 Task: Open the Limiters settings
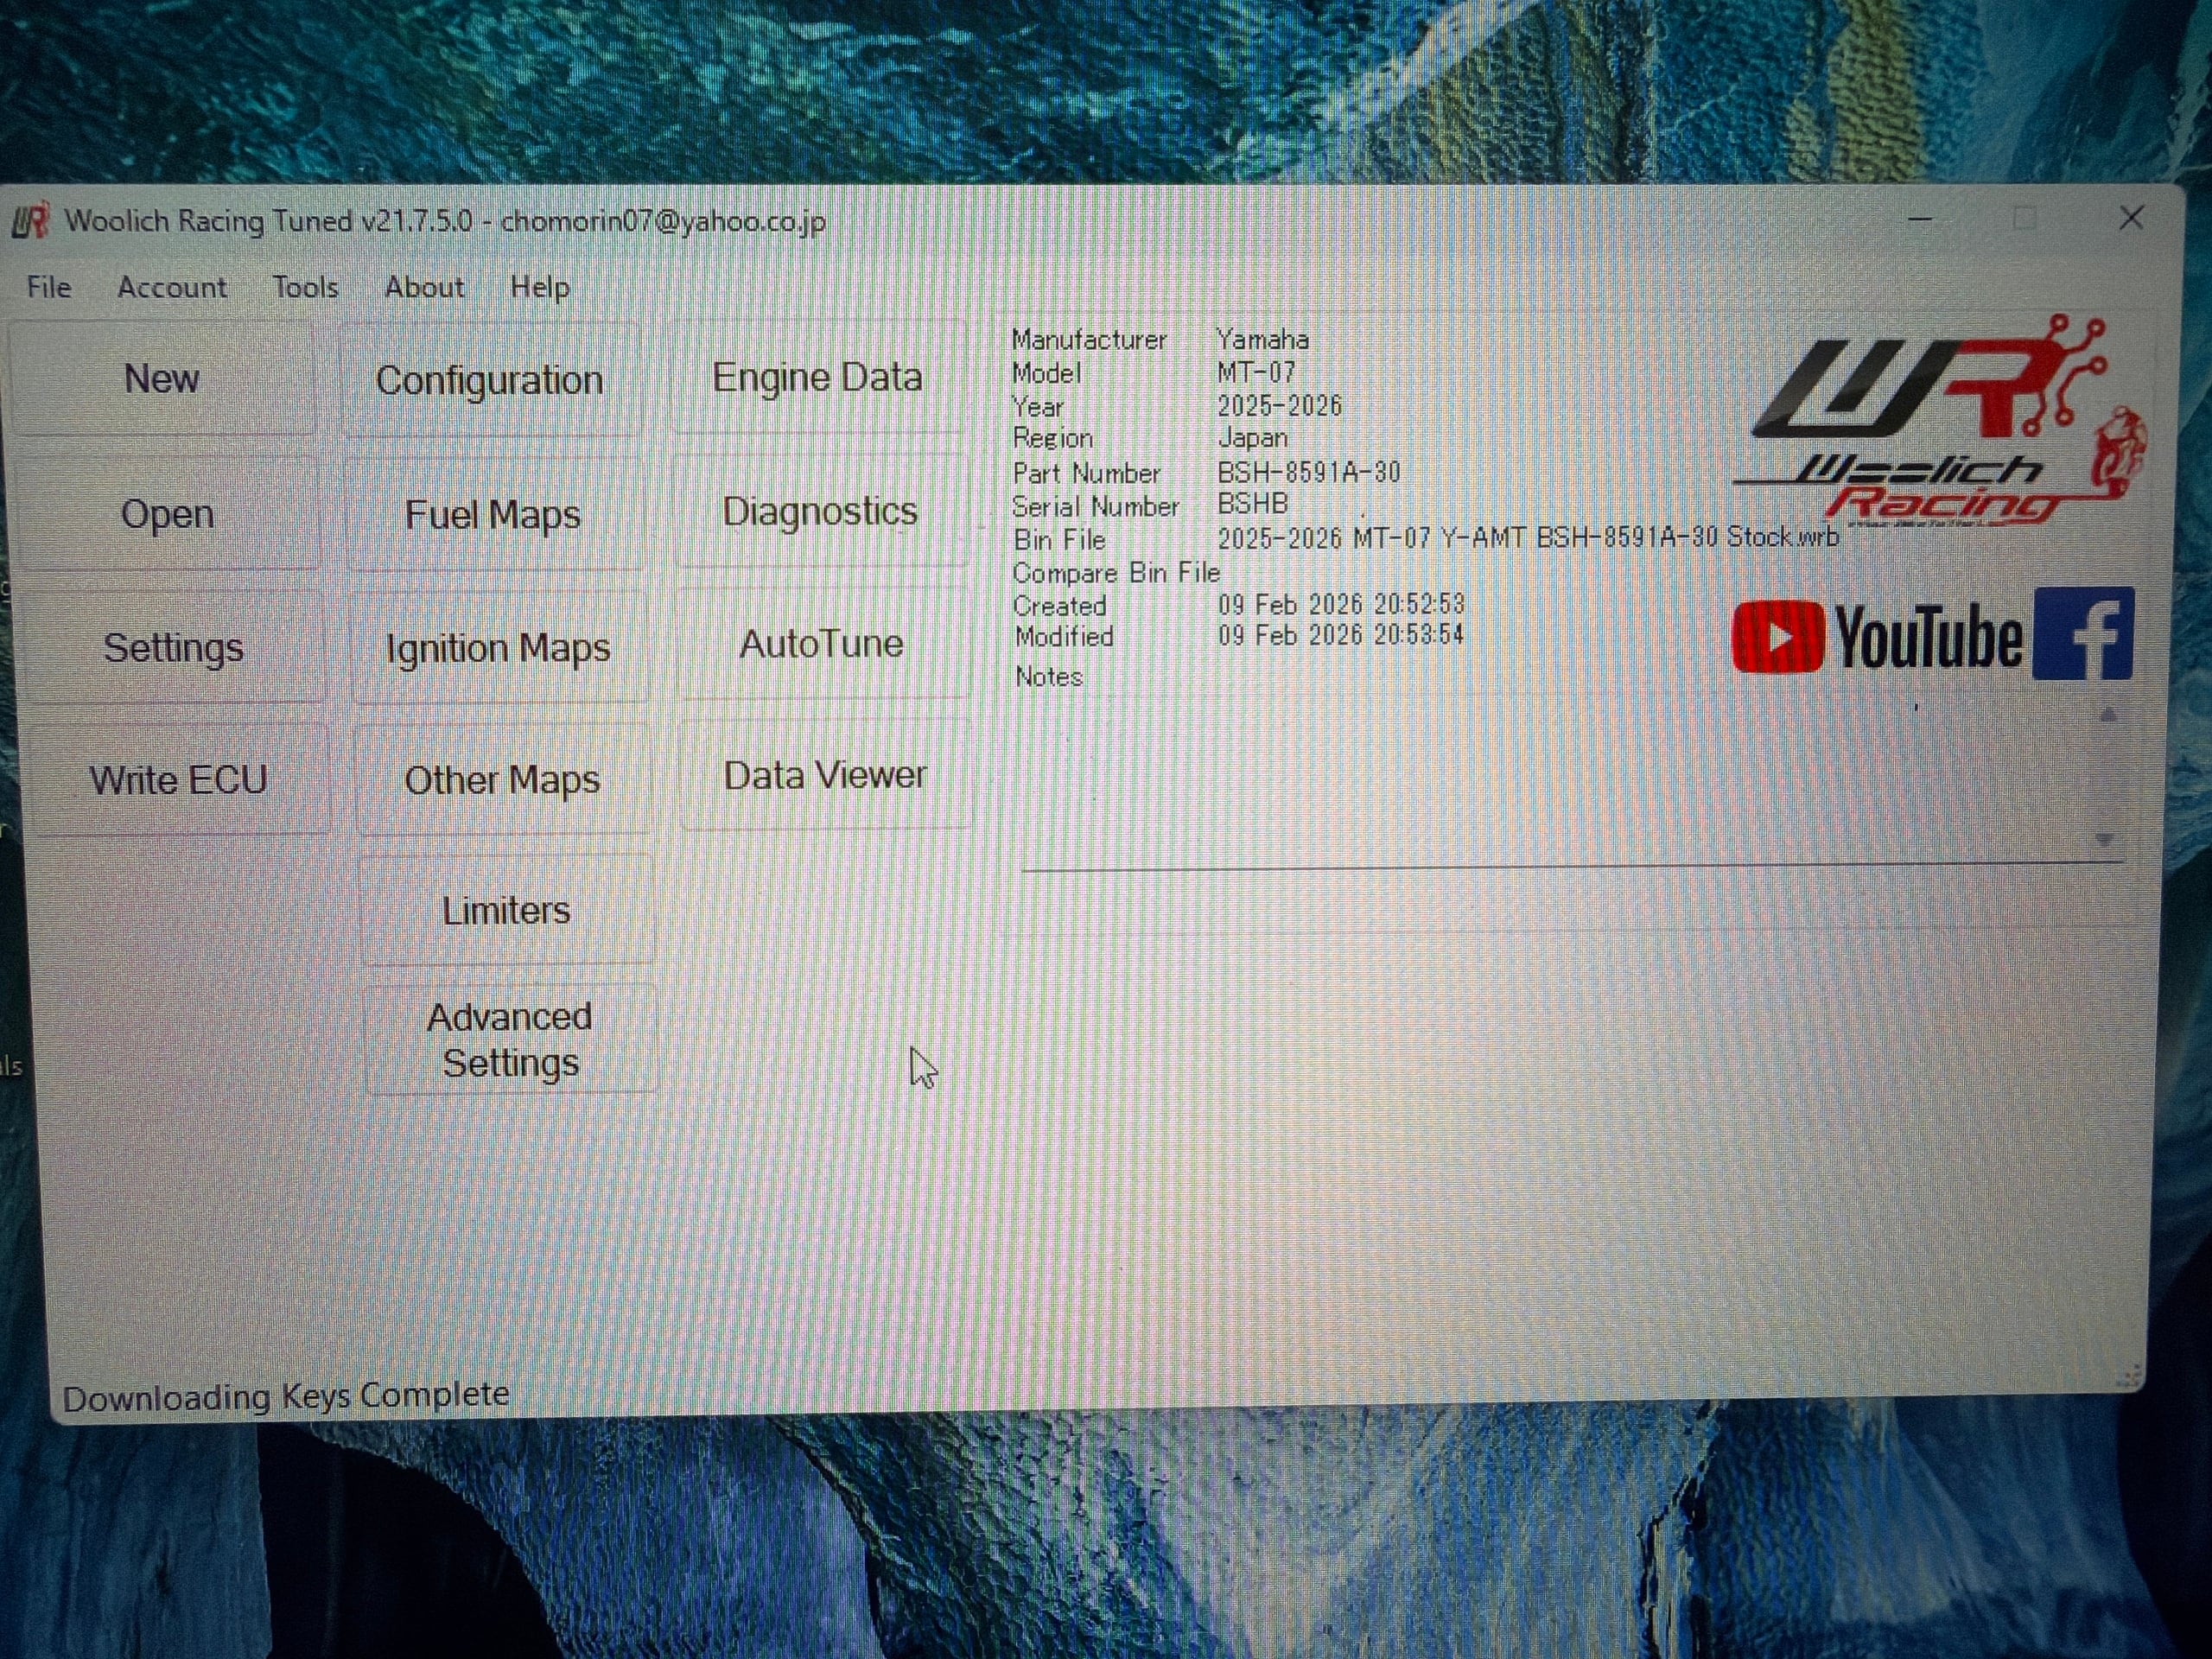pyautogui.click(x=507, y=910)
